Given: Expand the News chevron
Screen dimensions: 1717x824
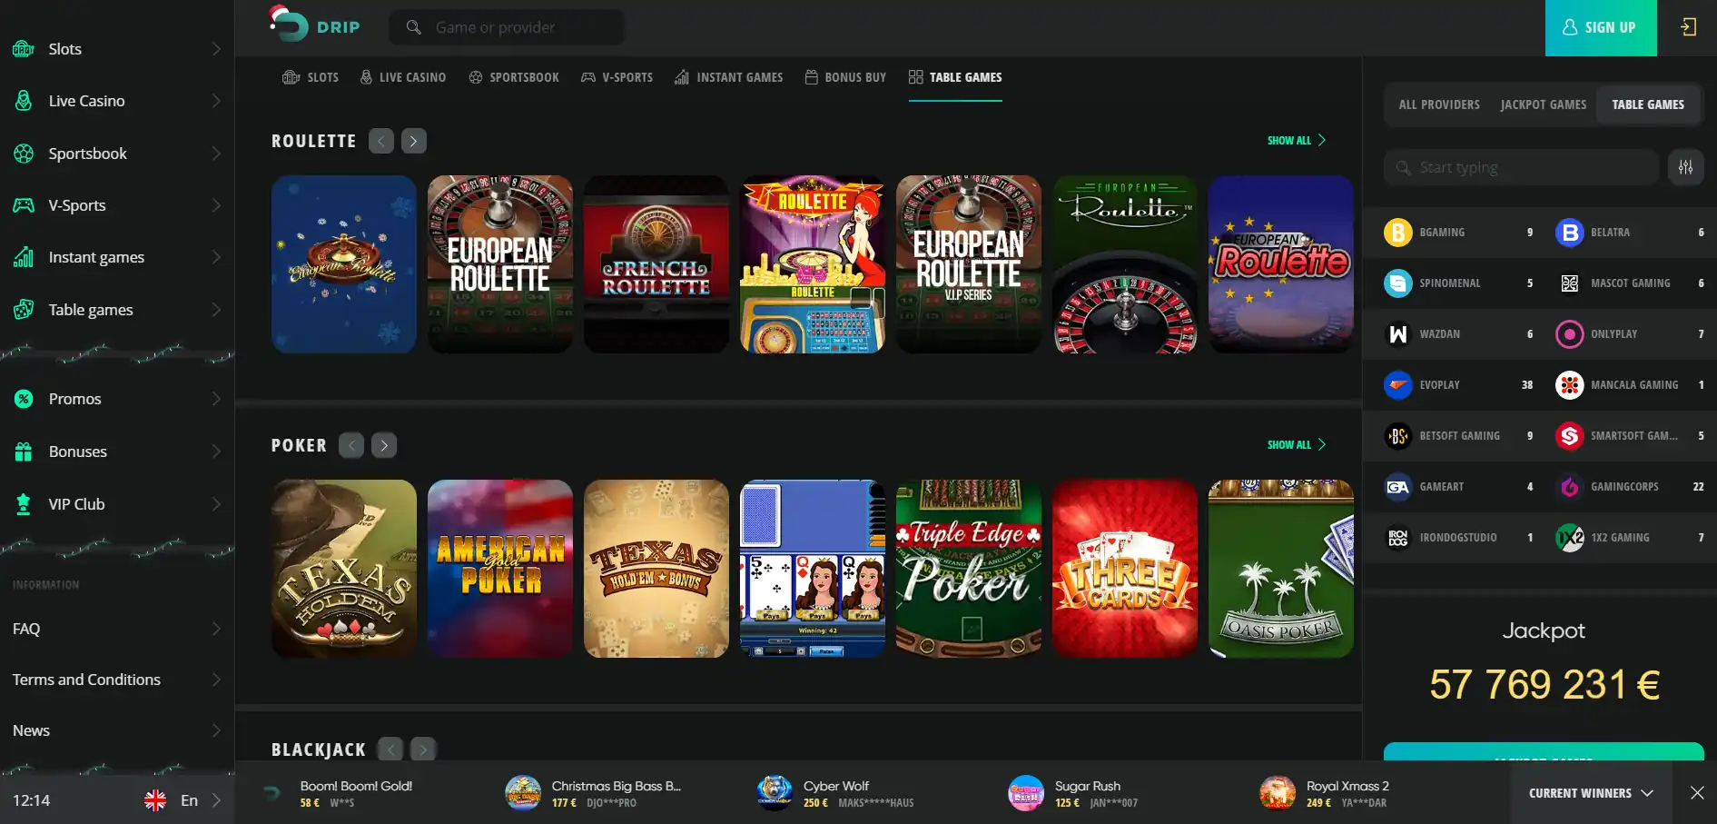Looking at the screenshot, I should tap(216, 730).
